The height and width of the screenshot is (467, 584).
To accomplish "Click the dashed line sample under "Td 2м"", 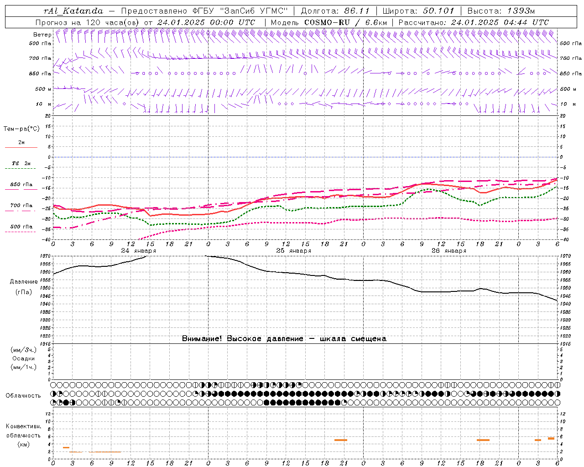I will tap(21, 169).
